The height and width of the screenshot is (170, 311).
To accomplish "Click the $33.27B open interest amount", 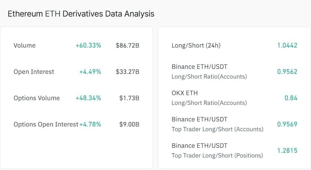I will (x=127, y=72).
